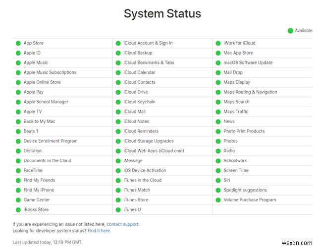Open the contact support link
The width and height of the screenshot is (318, 248).
point(123,224)
